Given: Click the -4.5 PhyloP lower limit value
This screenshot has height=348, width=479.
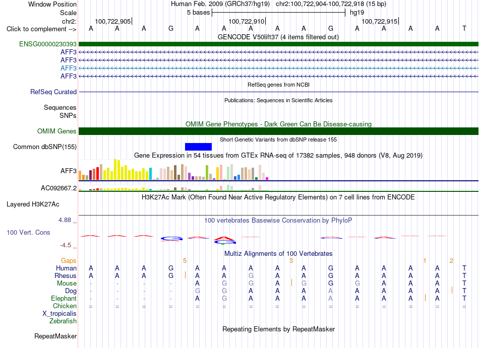Looking at the screenshot, I should (66, 246).
